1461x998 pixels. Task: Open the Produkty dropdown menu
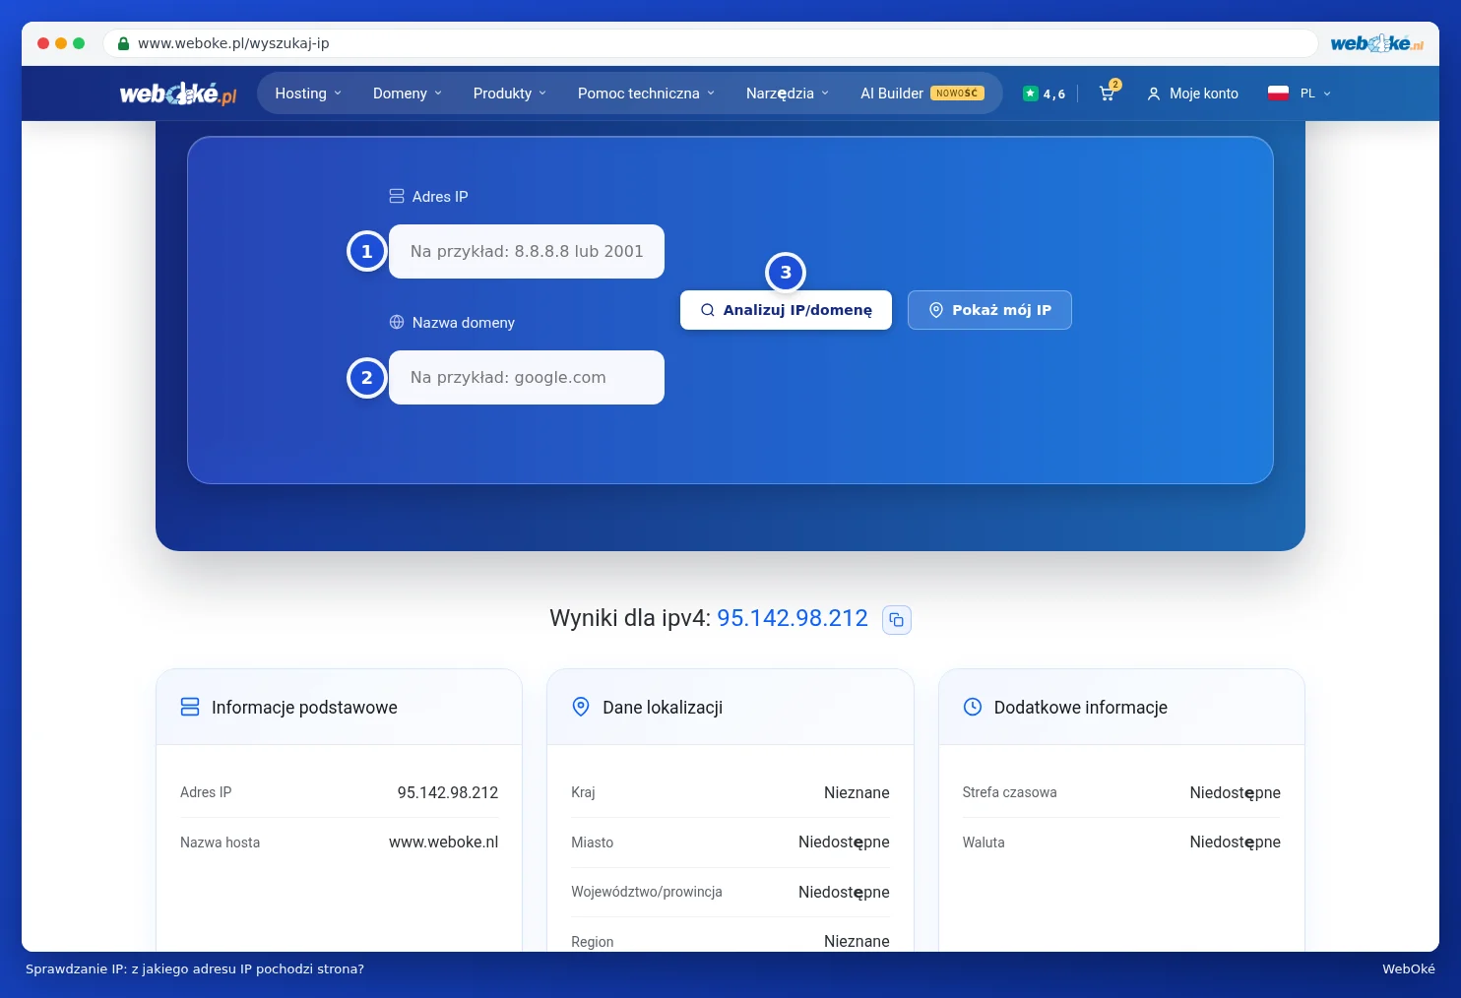[510, 94]
